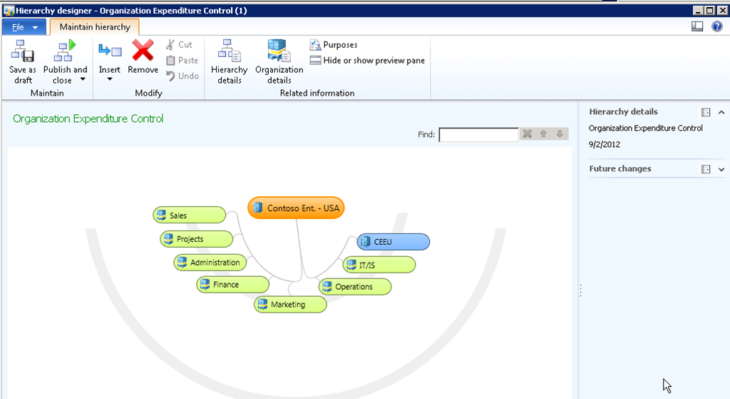Click the Publish and close icon
Screen dimensions: 730x399
[x=66, y=51]
